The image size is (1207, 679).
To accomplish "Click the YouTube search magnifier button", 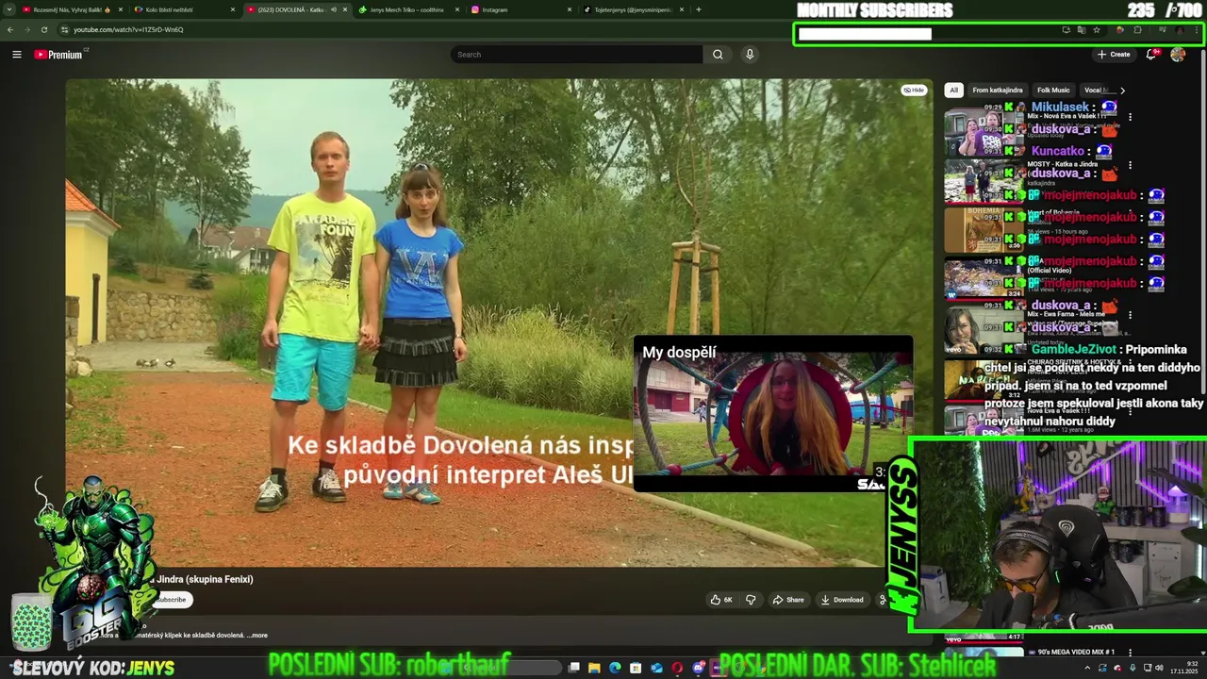I will pos(718,55).
